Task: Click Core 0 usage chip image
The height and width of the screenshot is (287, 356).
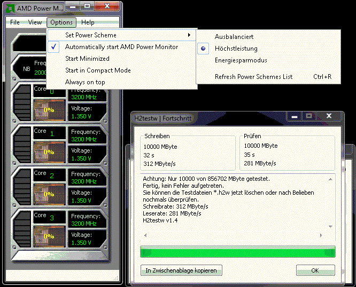Action: point(49,110)
